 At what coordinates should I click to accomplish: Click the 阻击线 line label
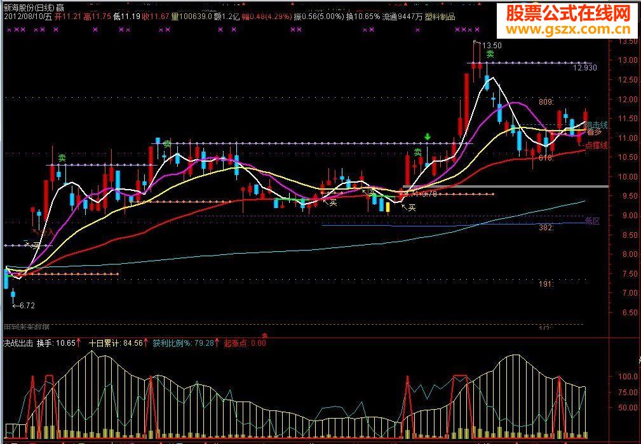click(x=596, y=125)
